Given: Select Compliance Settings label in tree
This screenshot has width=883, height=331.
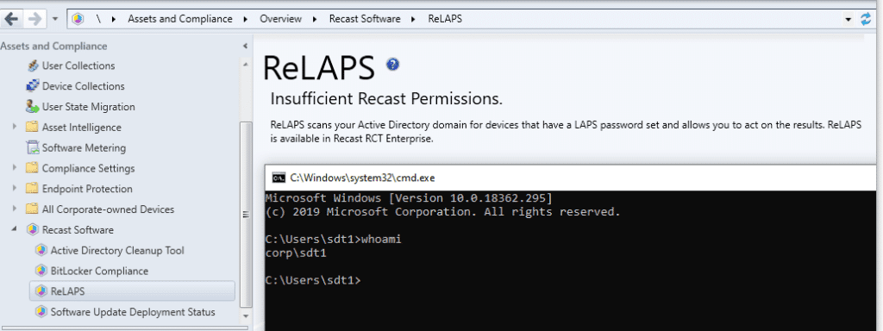Looking at the screenshot, I should [89, 168].
